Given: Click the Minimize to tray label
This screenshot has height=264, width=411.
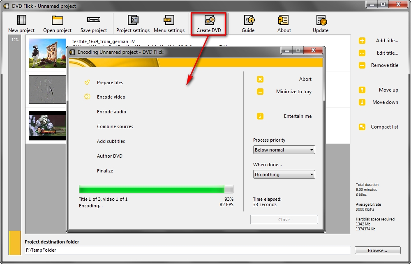Looking at the screenshot, I should 294,92.
